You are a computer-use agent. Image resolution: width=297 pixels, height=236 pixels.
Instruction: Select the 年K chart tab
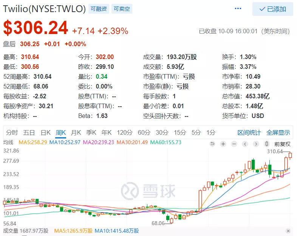(106, 132)
